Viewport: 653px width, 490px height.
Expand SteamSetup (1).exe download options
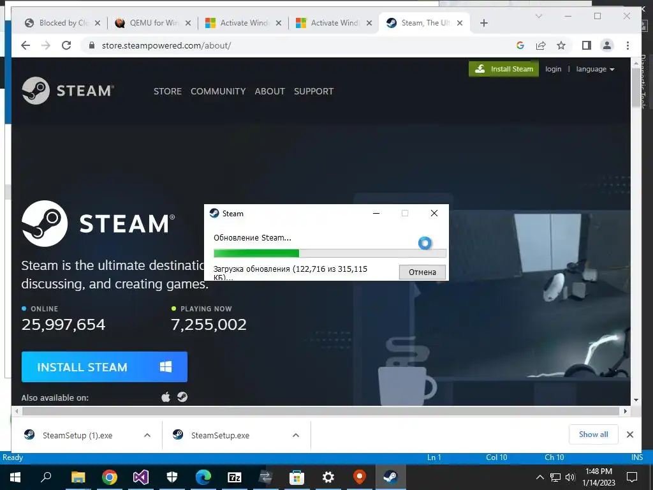147,435
